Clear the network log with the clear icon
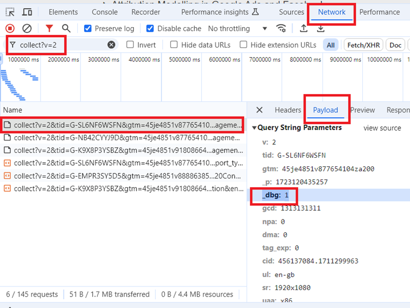This screenshot has width=410, height=308. [x=27, y=29]
